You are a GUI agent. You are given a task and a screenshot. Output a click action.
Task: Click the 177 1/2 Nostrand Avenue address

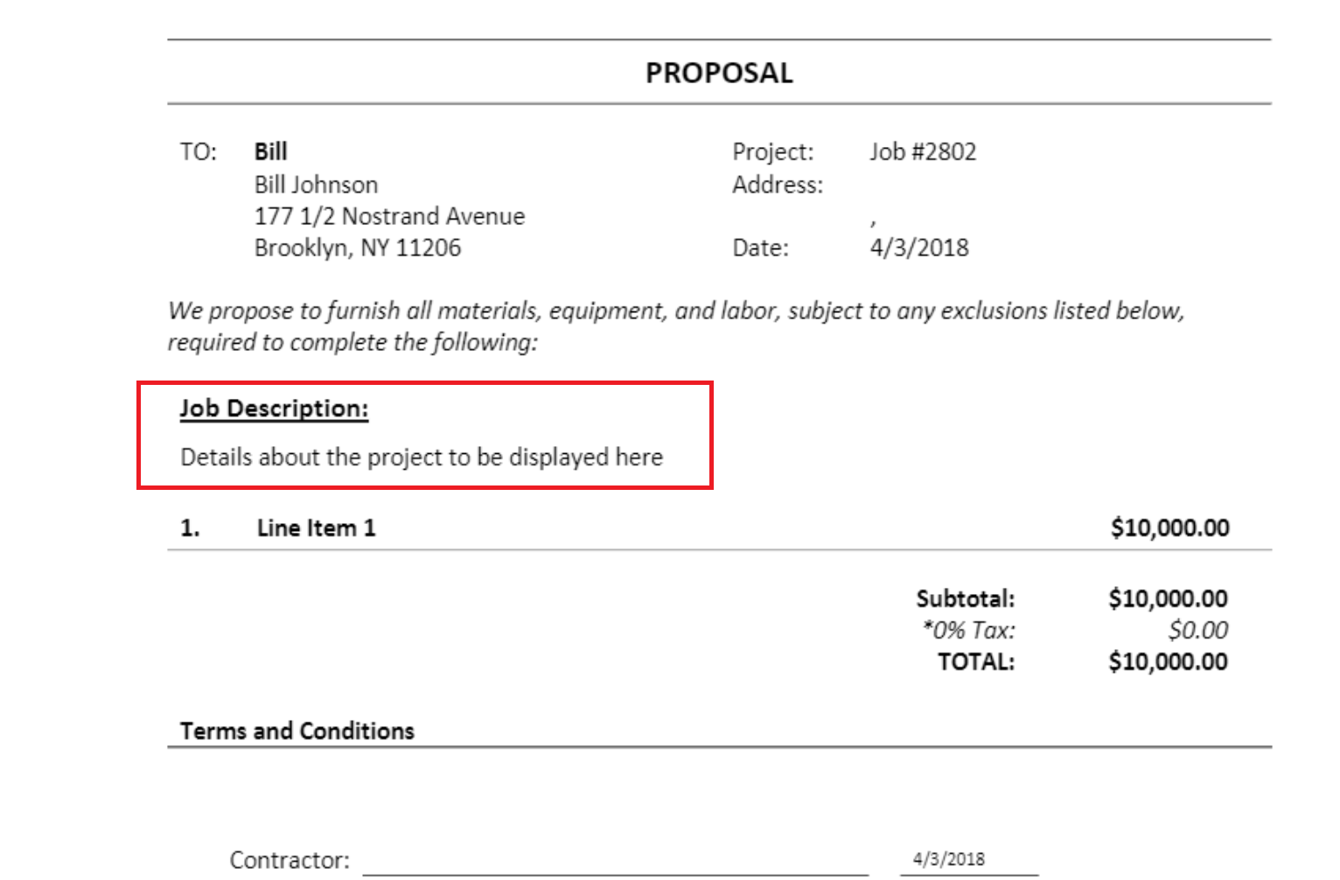(389, 216)
